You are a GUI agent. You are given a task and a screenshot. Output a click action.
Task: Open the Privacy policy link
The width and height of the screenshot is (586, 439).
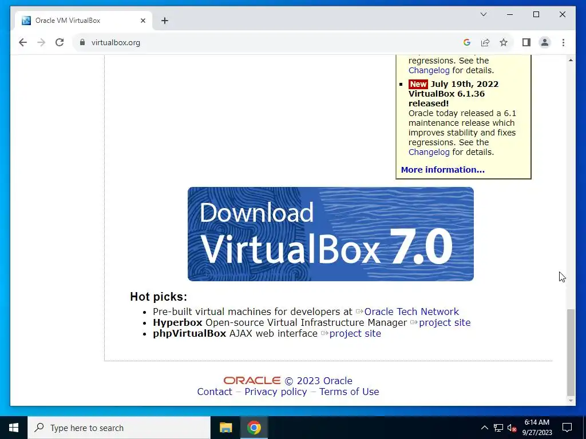[x=276, y=392]
